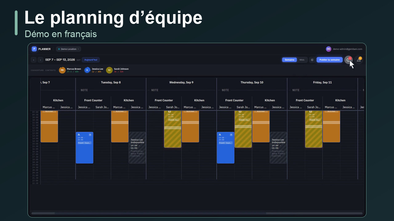Click the DG user avatar
The width and height of the screenshot is (394, 221).
click(x=328, y=49)
